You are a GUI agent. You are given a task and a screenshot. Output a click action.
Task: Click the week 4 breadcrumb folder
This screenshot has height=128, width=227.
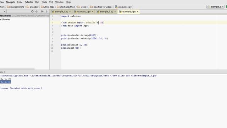pos(83,7)
